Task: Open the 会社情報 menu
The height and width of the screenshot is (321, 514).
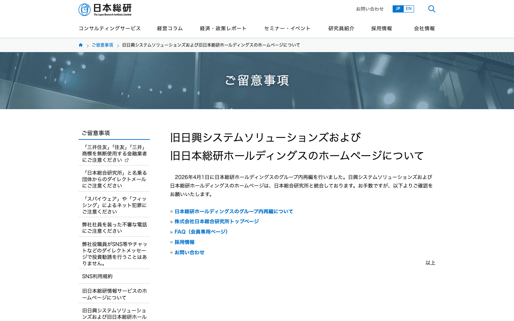Action: (424, 29)
